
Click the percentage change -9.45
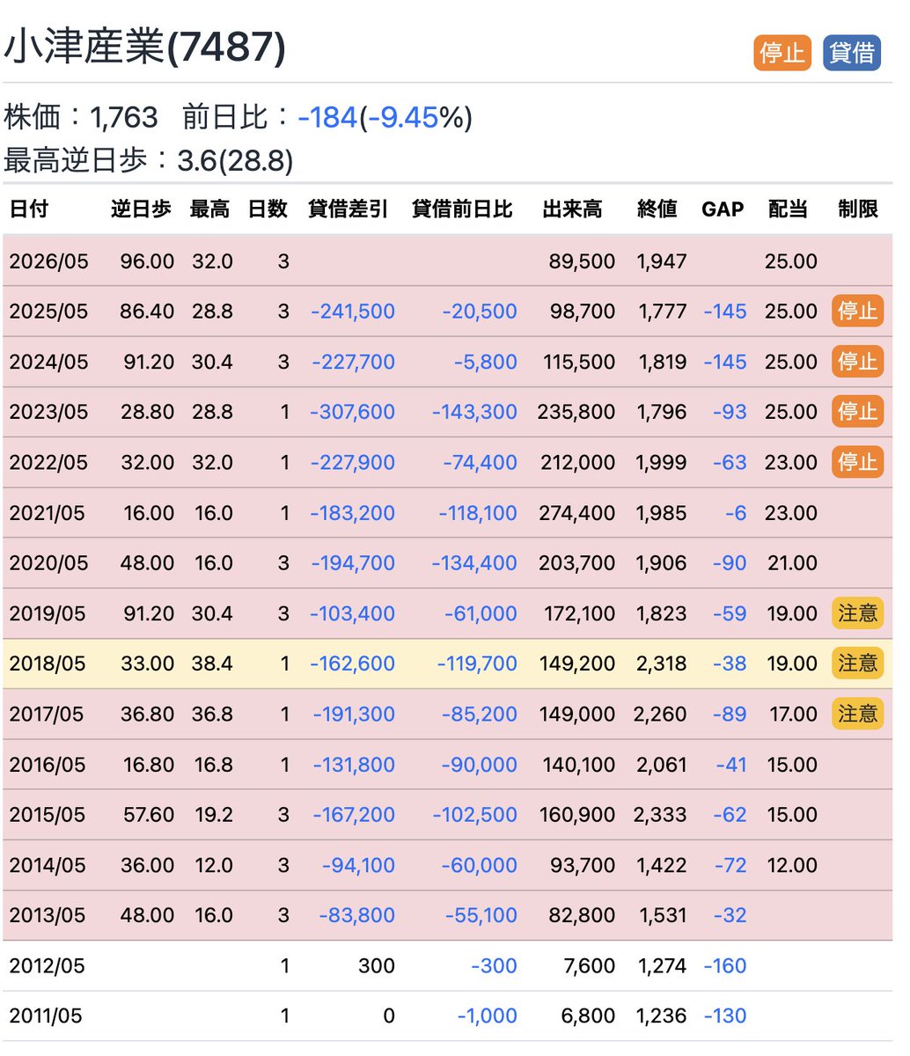[402, 117]
